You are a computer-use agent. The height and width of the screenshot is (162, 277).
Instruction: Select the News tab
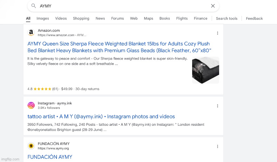[100, 18]
